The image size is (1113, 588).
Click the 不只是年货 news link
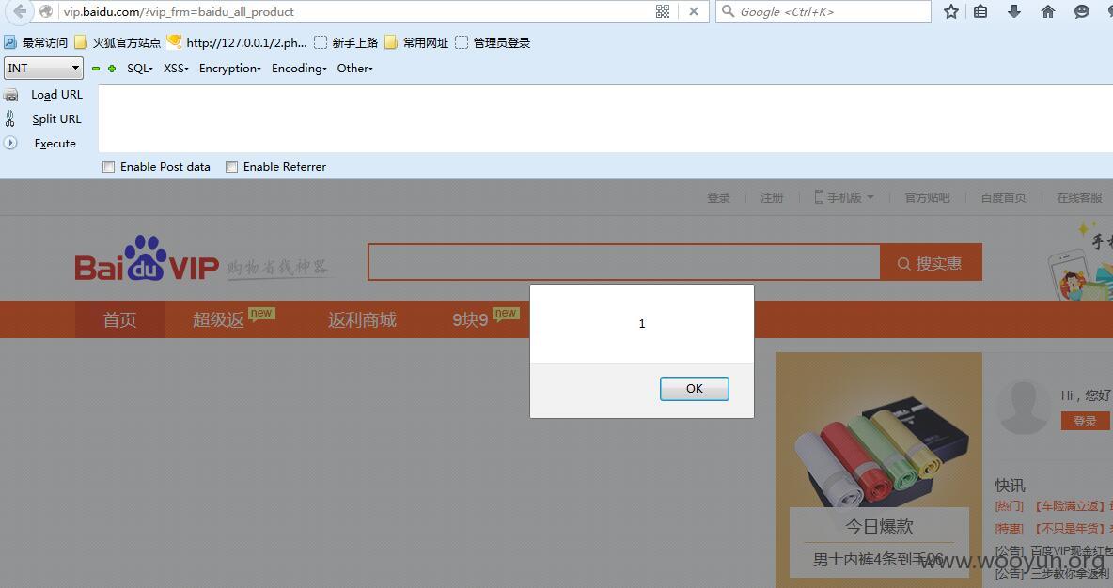pyautogui.click(x=1071, y=529)
